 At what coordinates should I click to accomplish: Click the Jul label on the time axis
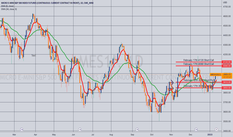point(93,135)
